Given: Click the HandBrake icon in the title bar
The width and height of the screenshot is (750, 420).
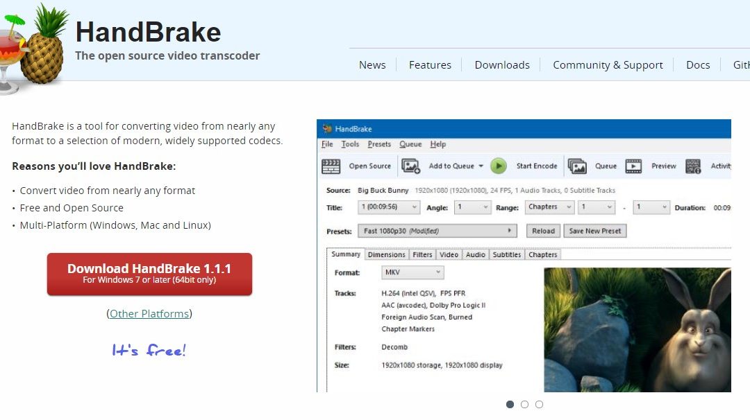Looking at the screenshot, I should 326,128.
